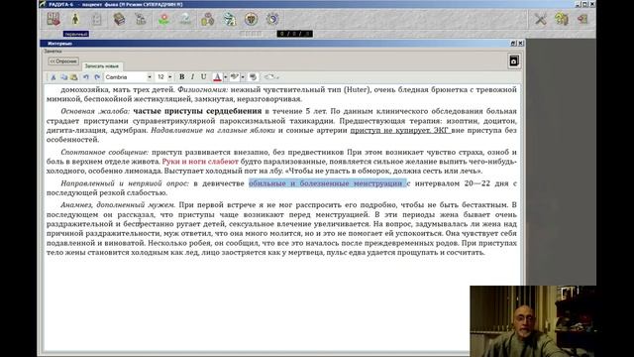
Task: Click the pink flower icon in main toolbar
Action: pyautogui.click(x=163, y=19)
